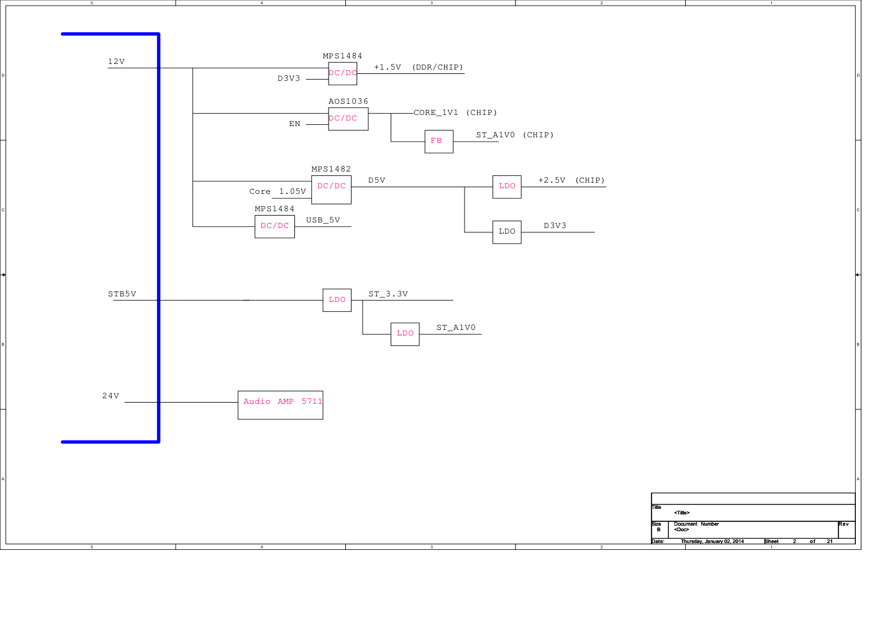Click the STB5V net label
Screen dimensions: 872x617
pyautogui.click(x=122, y=294)
